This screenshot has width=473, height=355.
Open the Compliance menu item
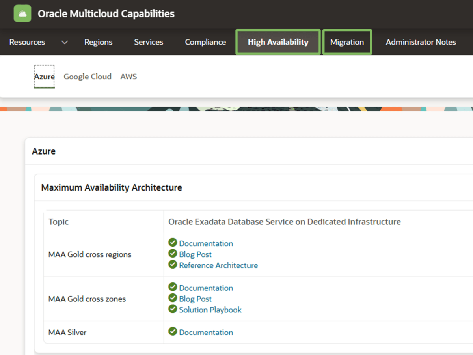[x=205, y=42]
